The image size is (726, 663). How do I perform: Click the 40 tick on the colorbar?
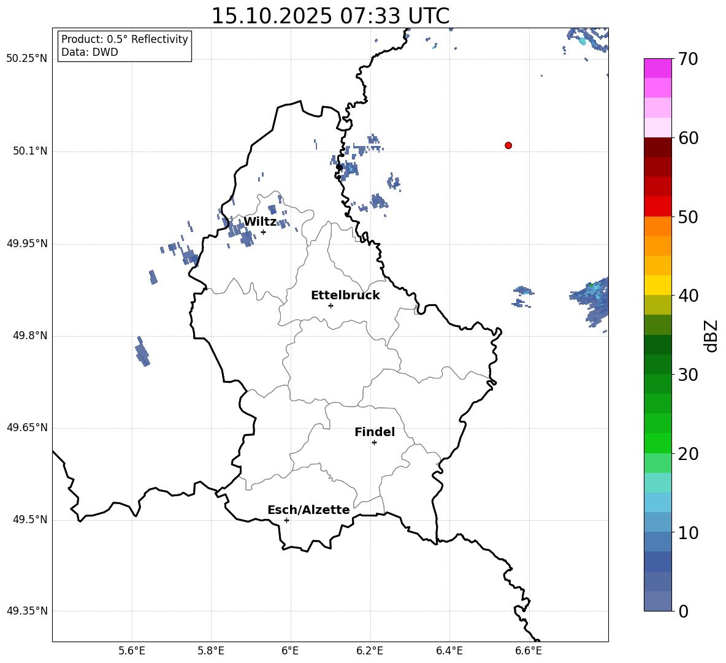point(688,296)
